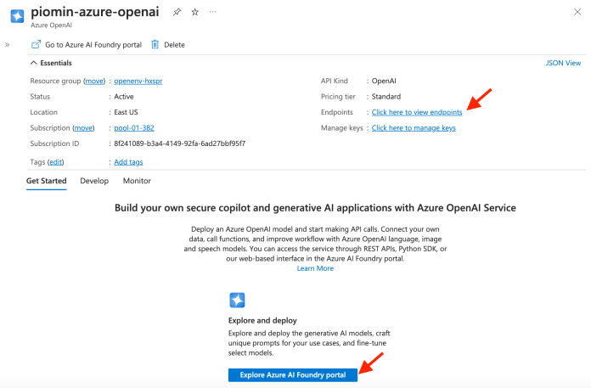The image size is (591, 388).
Task: Switch to the Monitor tab
Action: [137, 181]
